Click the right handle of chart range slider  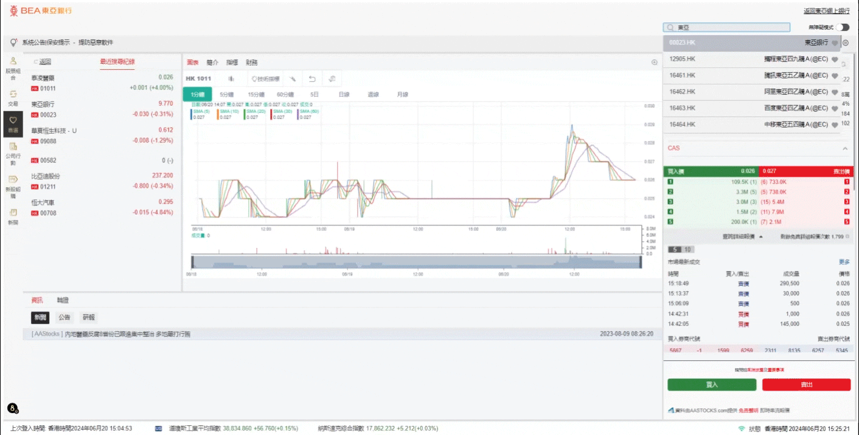click(x=641, y=262)
